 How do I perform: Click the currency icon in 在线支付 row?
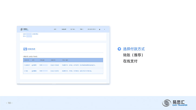(33, 65)
